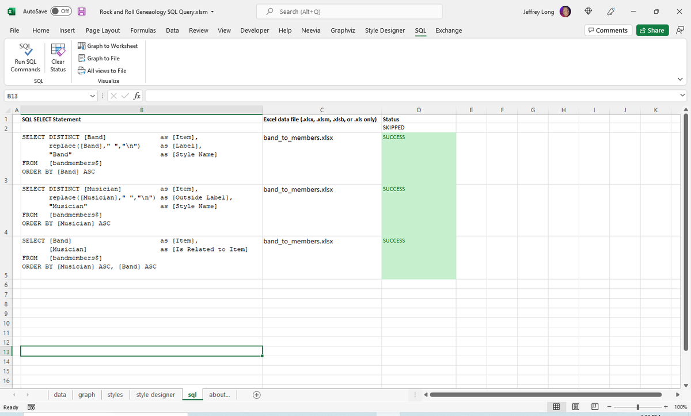The image size is (691, 416).
Task: Clear Status in the SQL group
Action: (58, 58)
